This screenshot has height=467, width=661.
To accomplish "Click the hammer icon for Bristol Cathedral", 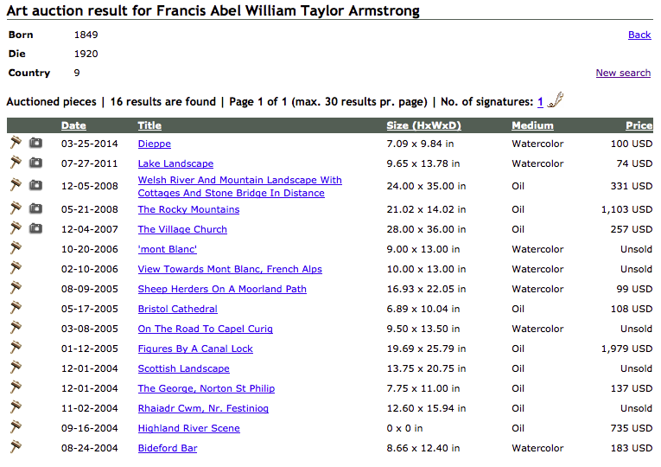I will [16, 308].
